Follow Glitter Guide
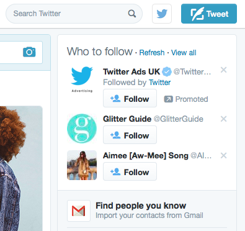This screenshot has height=231, width=245. [130, 135]
